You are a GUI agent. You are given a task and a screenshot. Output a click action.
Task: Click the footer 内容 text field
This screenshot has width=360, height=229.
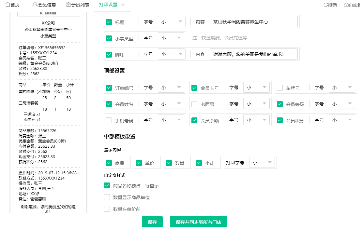click(254, 54)
